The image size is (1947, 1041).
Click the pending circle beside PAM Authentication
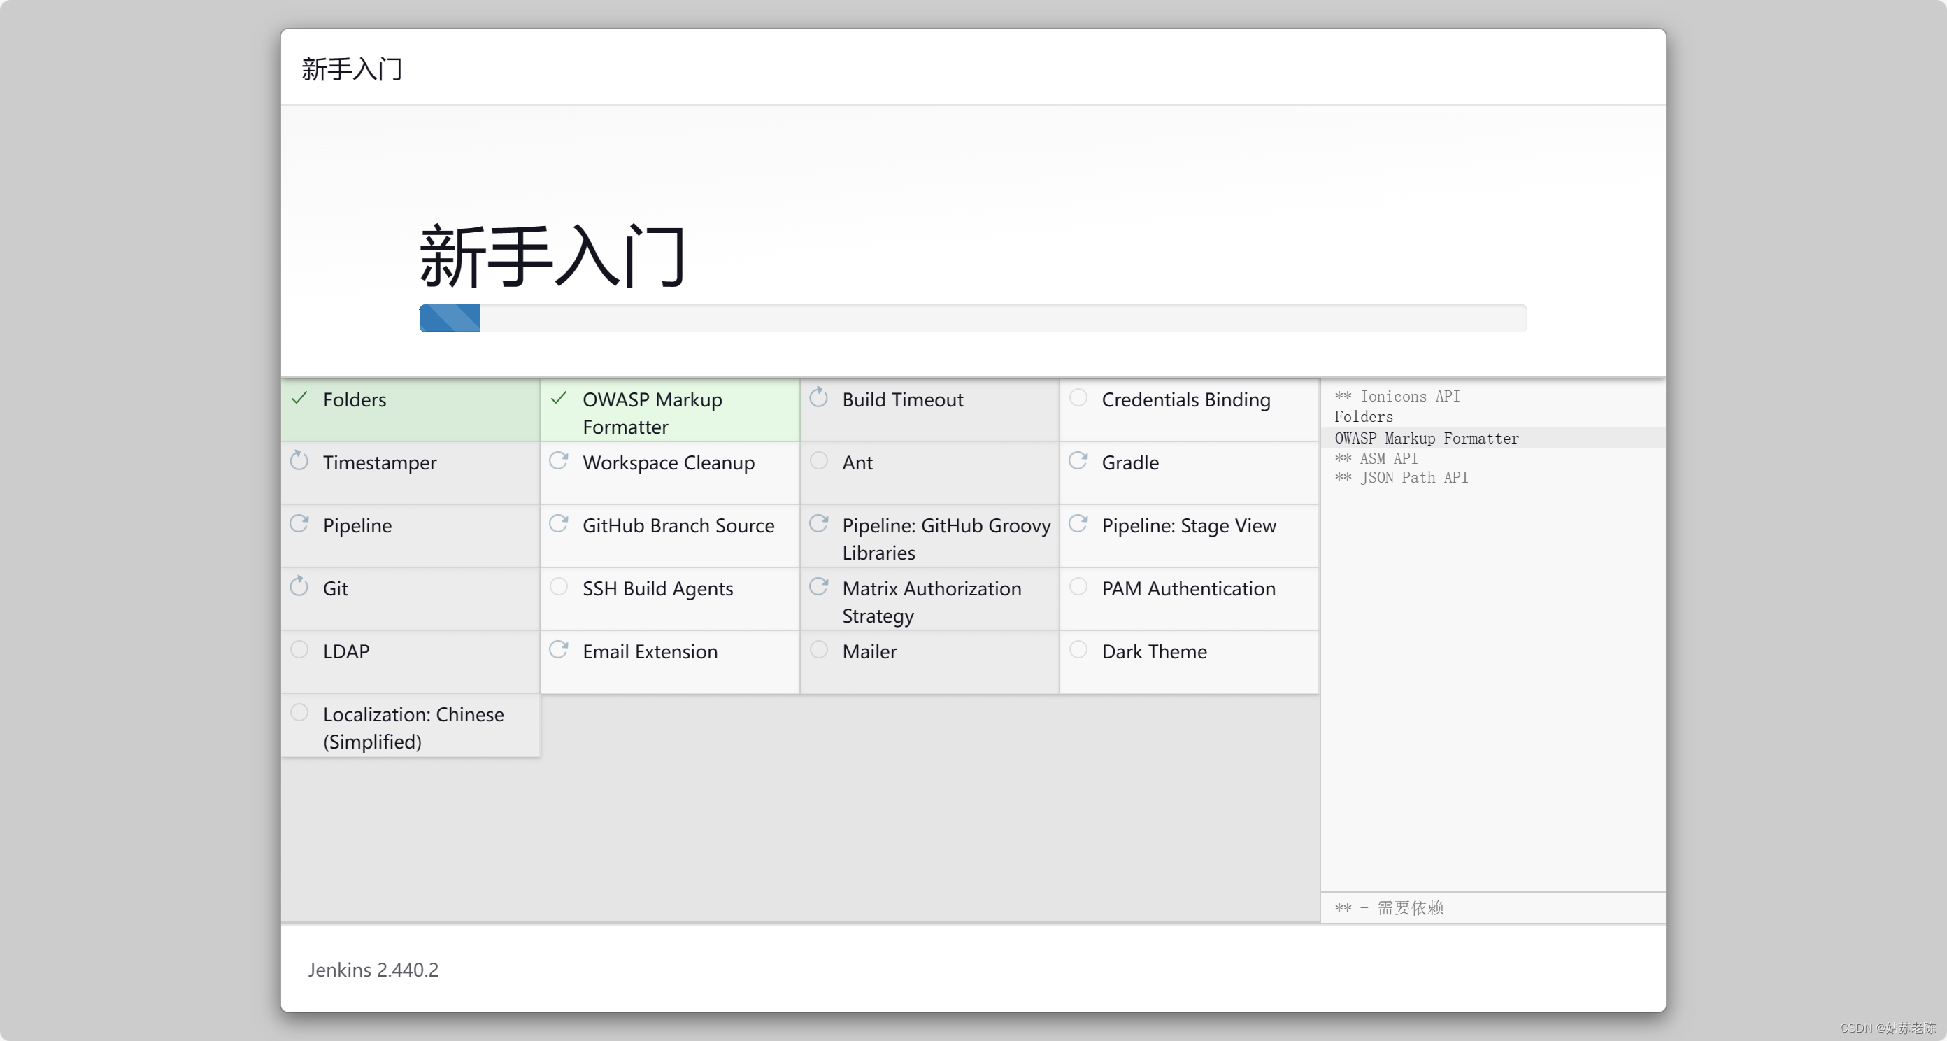click(1078, 587)
